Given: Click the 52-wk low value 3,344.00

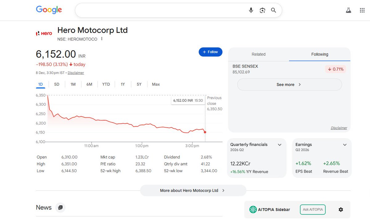Looking at the screenshot, I should pyautogui.click(x=209, y=171).
